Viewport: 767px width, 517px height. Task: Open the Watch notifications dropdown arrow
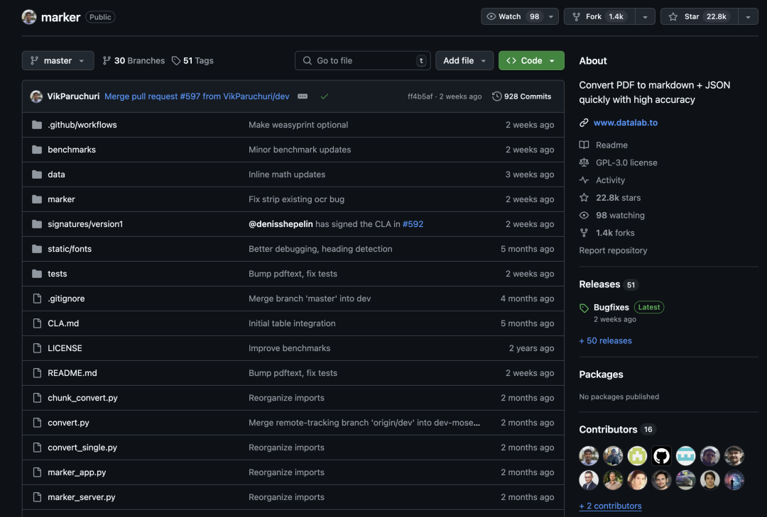[551, 16]
